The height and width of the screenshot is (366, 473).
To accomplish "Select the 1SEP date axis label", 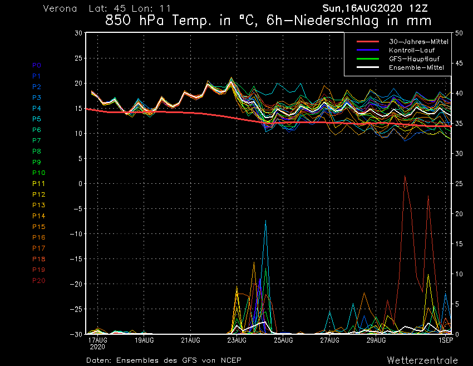I will pyautogui.click(x=444, y=339).
